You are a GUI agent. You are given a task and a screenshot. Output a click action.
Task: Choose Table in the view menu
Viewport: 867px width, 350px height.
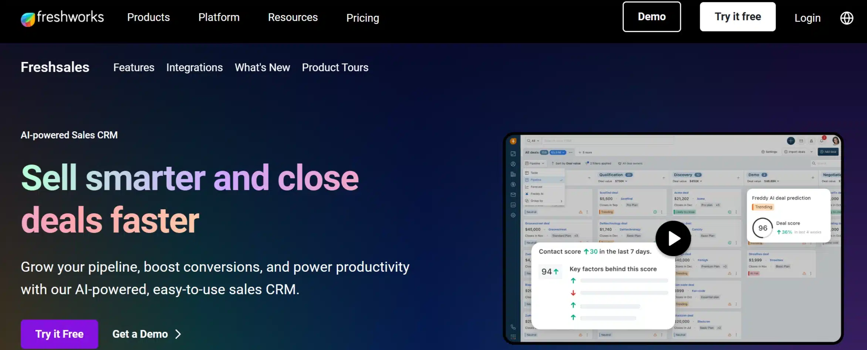[544, 173]
